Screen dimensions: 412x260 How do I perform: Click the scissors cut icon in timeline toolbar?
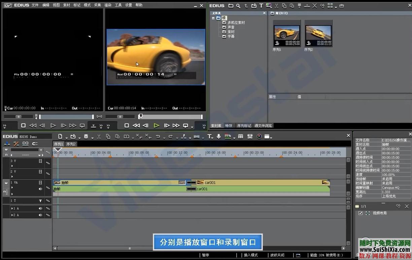click(99, 136)
